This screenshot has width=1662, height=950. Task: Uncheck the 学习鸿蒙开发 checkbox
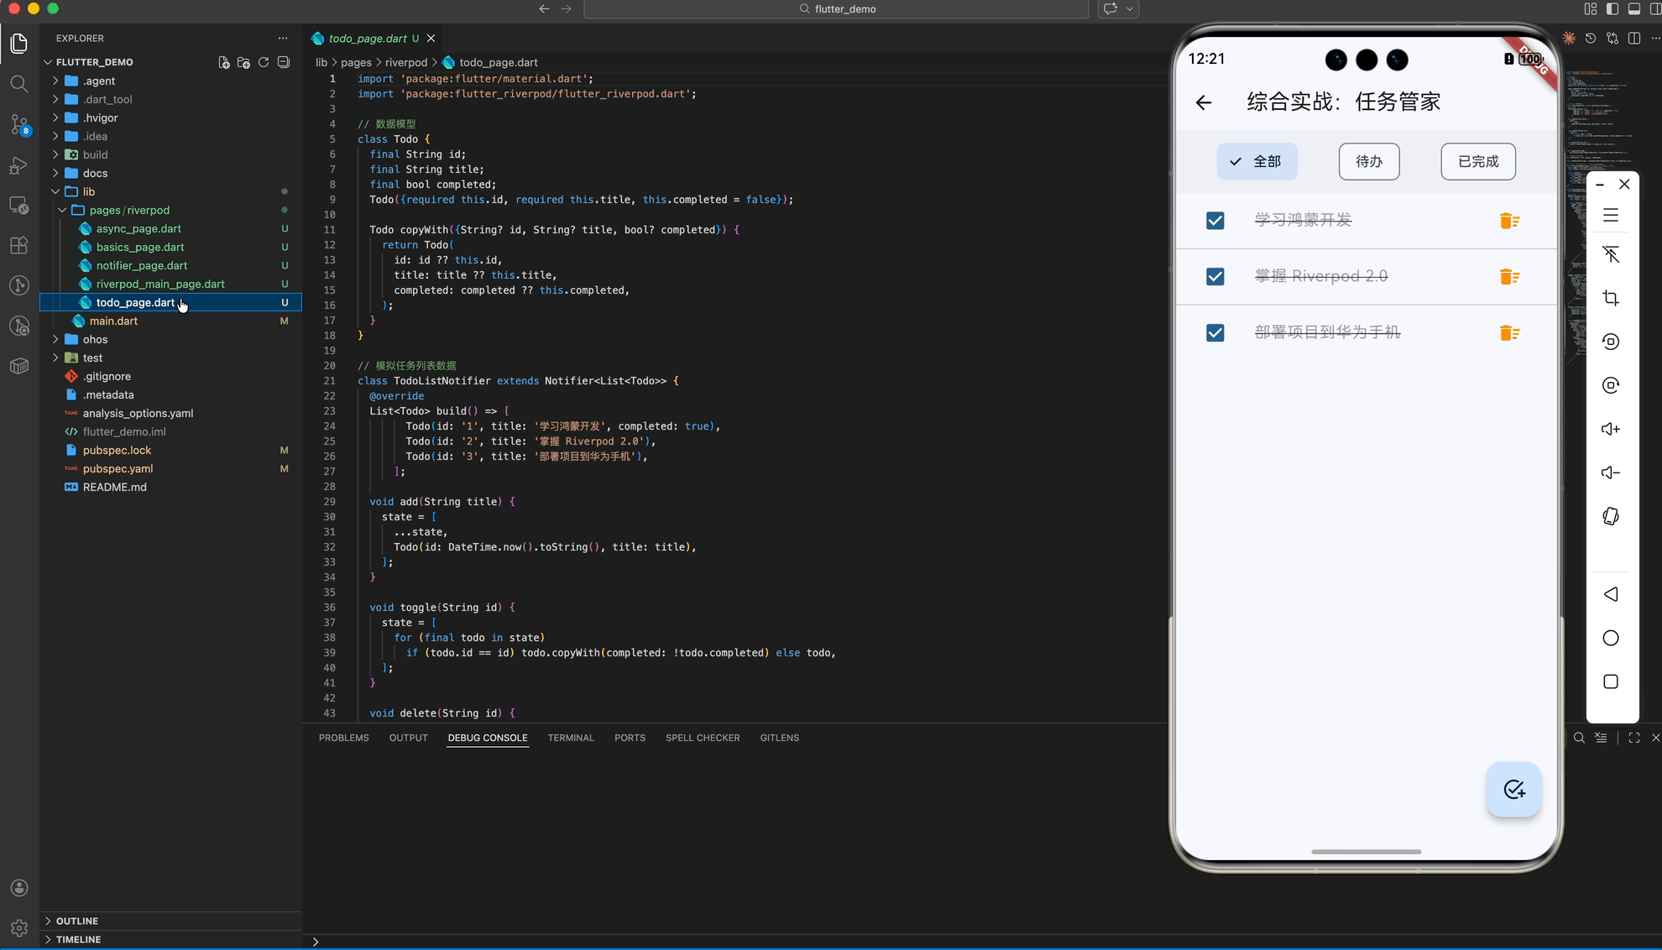tap(1215, 221)
